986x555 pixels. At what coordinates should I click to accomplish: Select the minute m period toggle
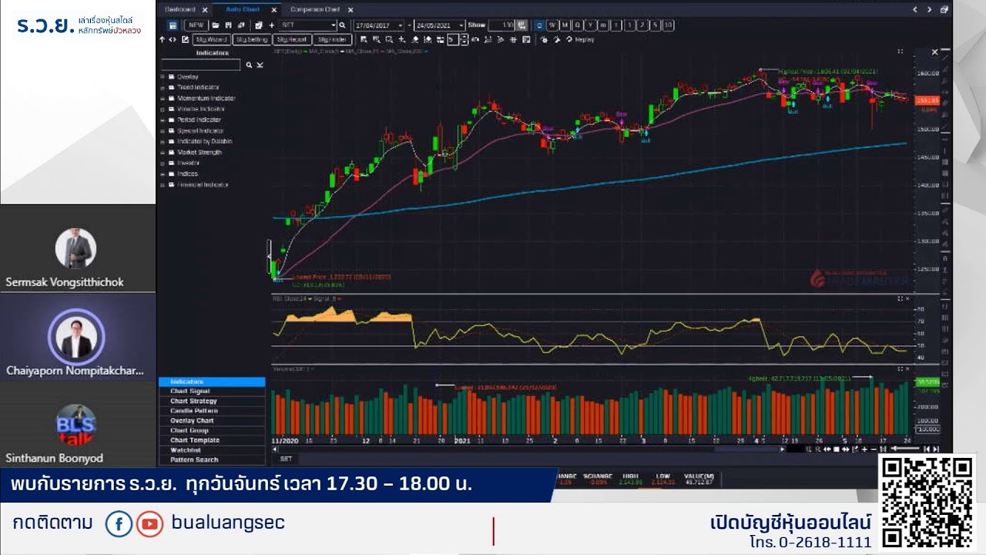(603, 25)
